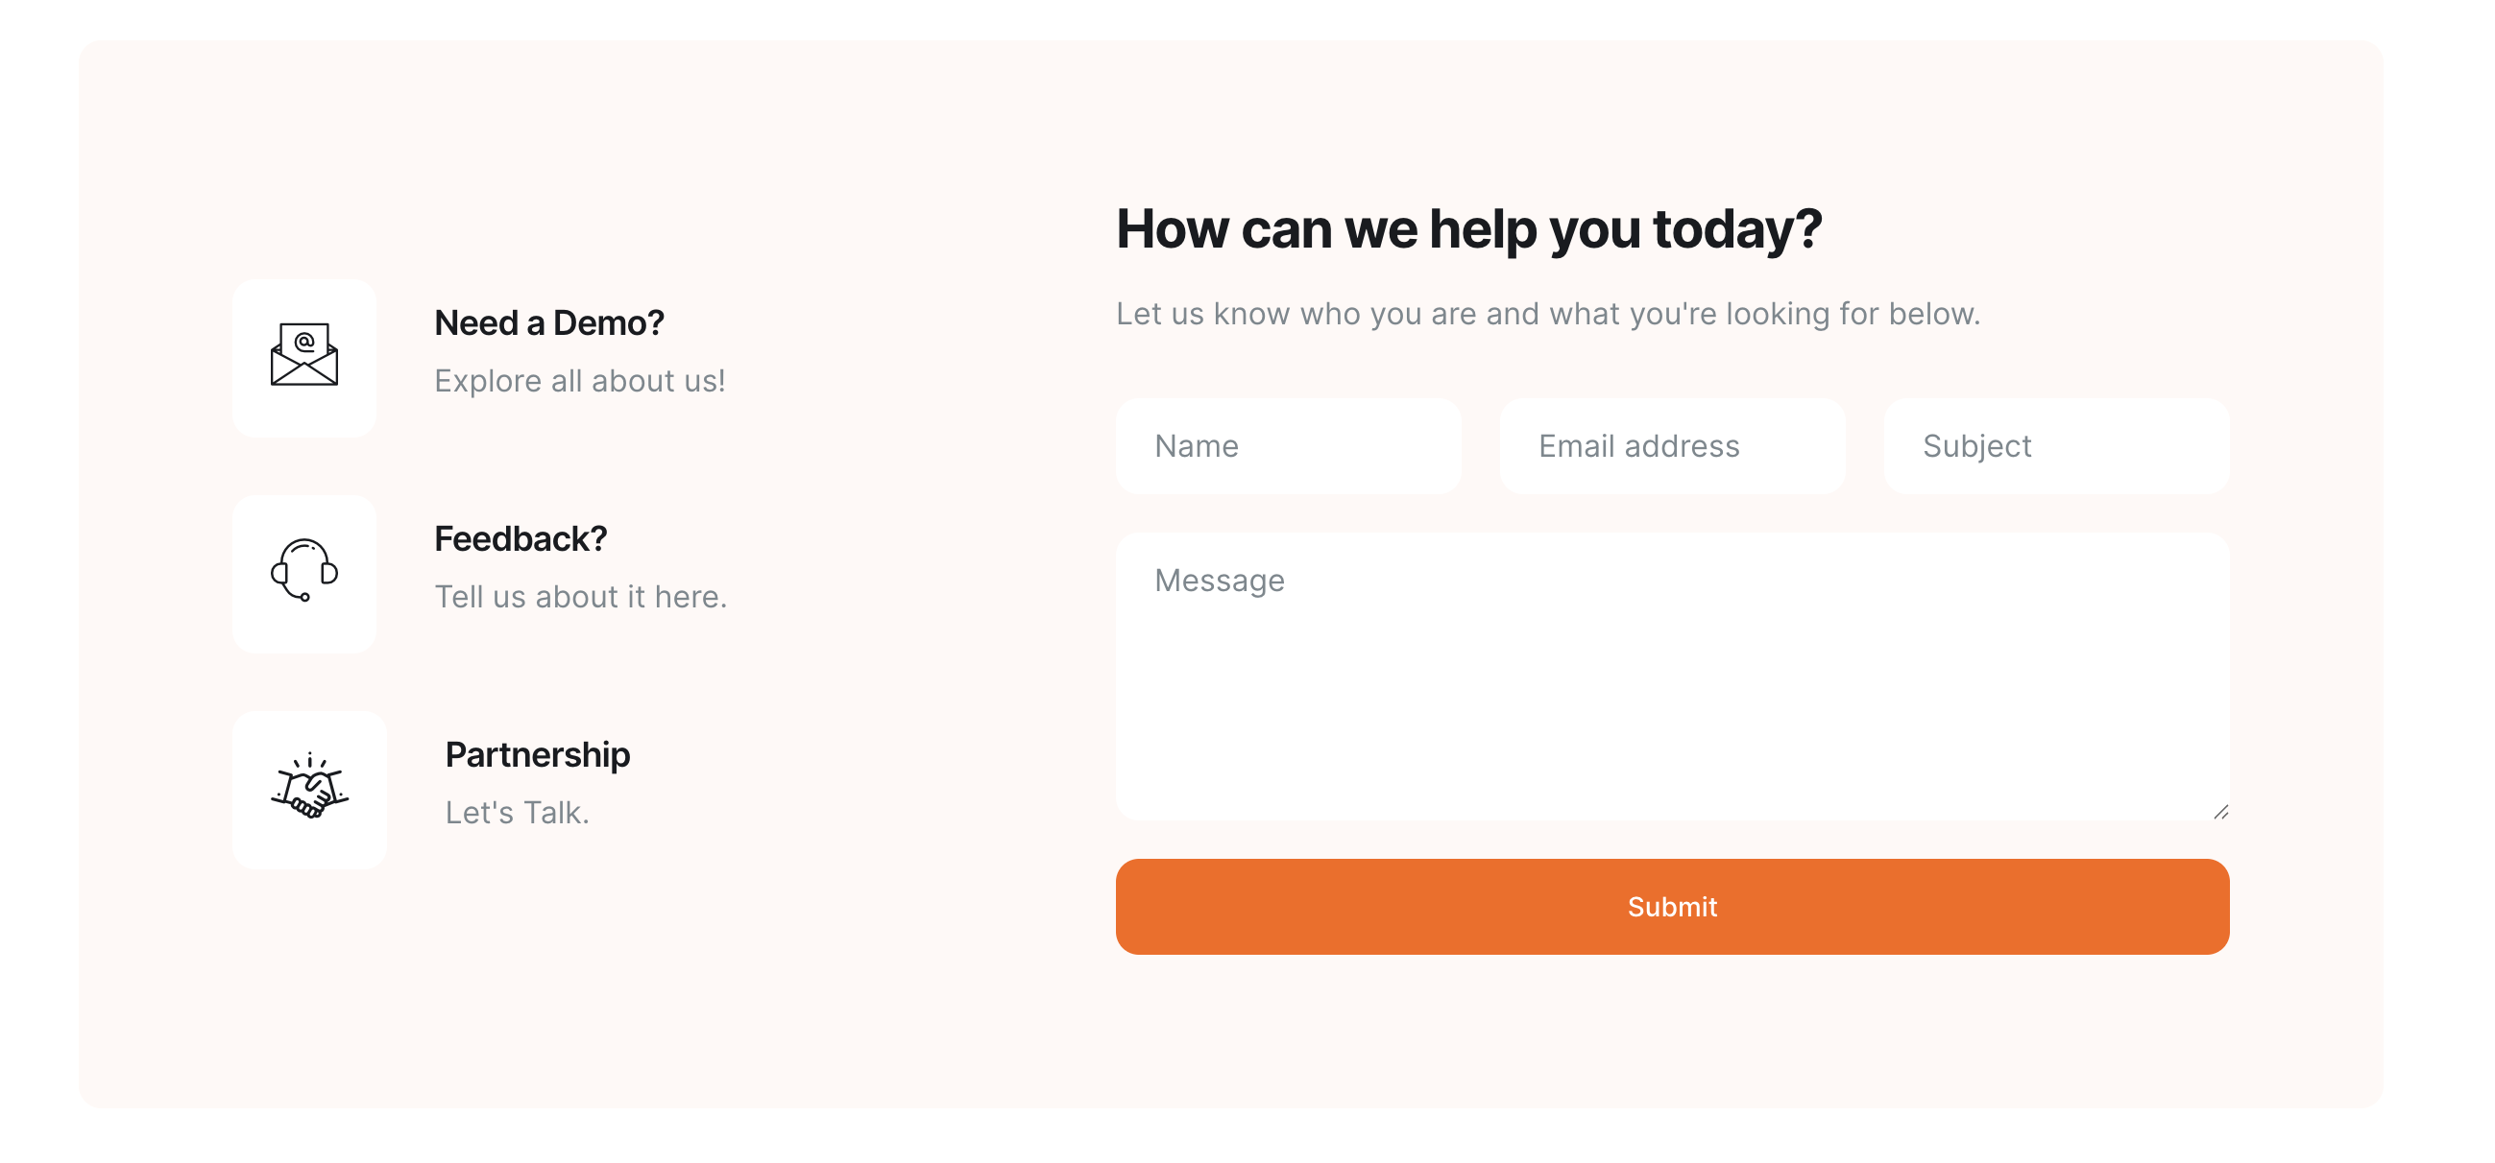Viewport: 2495px width, 1163px height.
Task: Focus the Subject input field
Action: pos(2055,446)
